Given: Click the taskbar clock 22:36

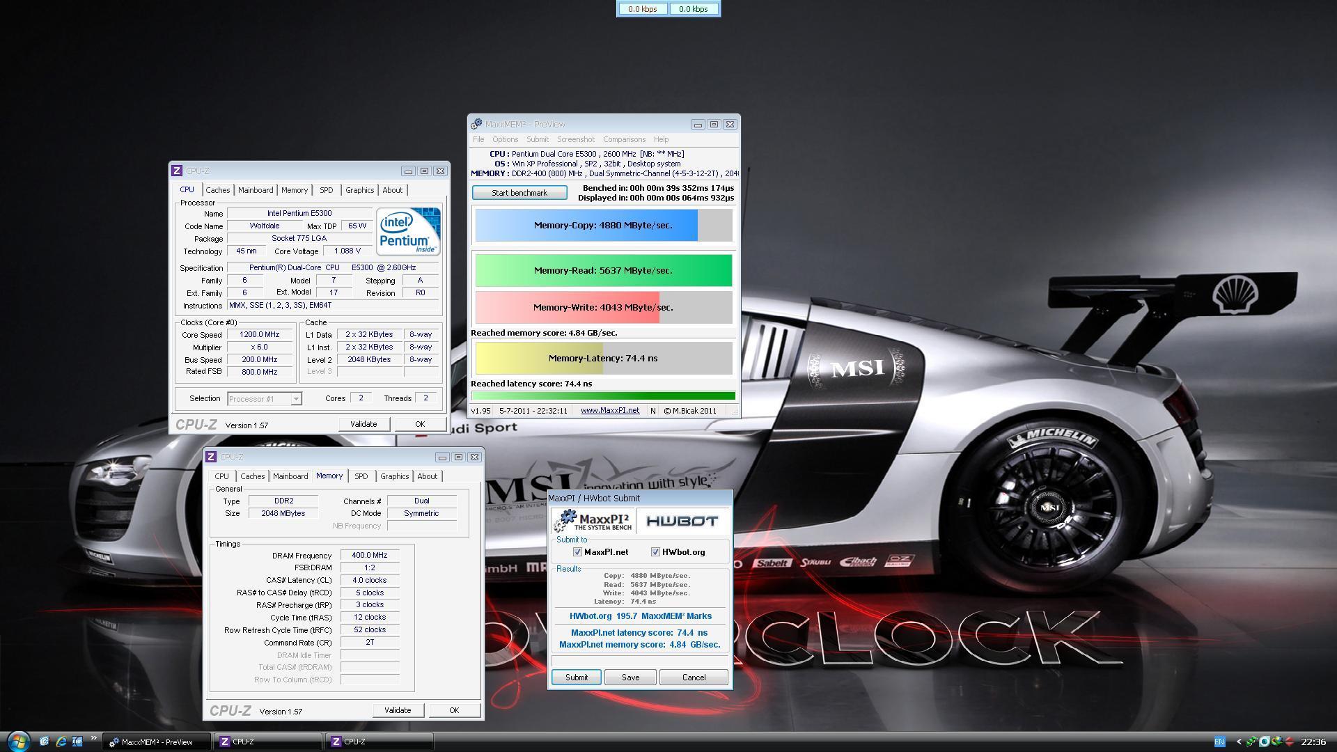Looking at the screenshot, I should tap(1313, 742).
